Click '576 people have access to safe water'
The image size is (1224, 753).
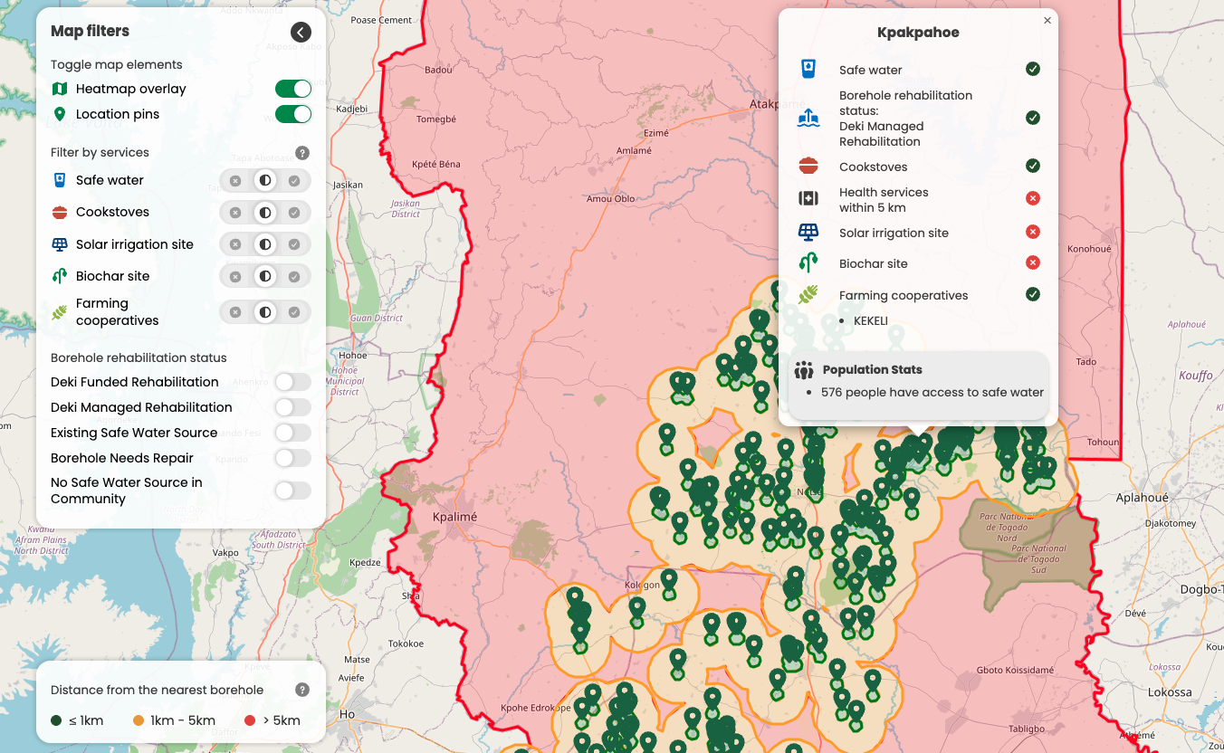click(x=932, y=392)
